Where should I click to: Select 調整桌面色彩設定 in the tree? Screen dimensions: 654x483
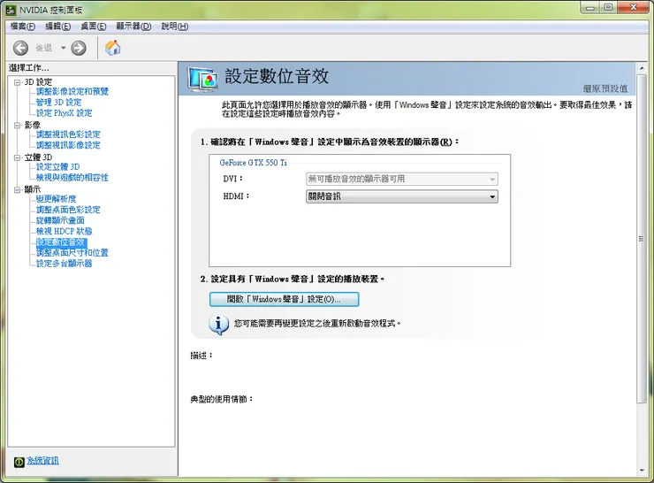pos(68,210)
